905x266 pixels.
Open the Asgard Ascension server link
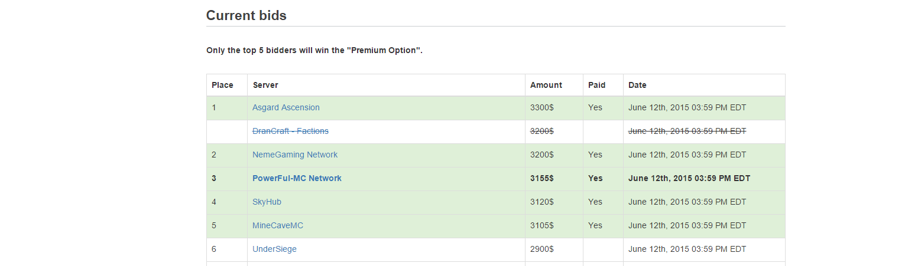point(286,107)
